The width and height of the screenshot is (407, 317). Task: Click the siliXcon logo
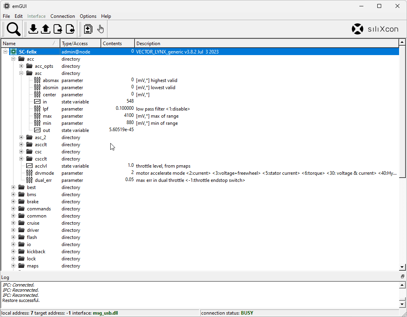coord(375,29)
